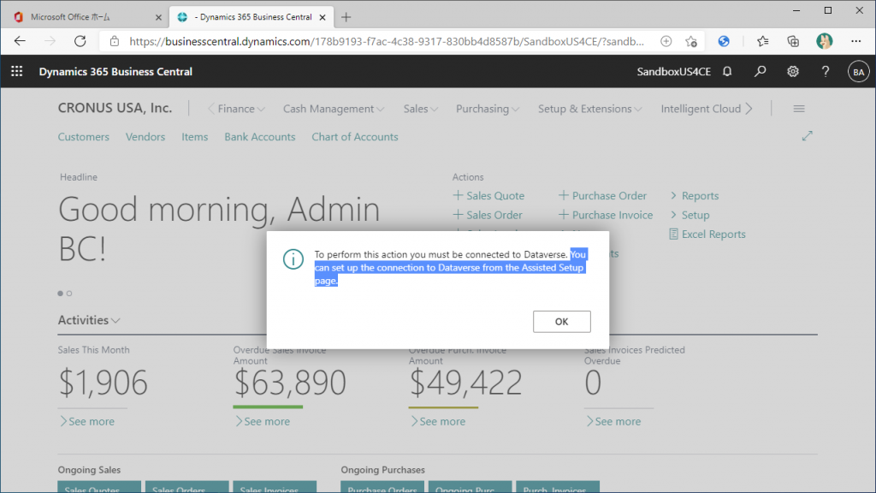Open the browser Favorites list icon
This screenshot has width=876, height=493.
[x=762, y=41]
